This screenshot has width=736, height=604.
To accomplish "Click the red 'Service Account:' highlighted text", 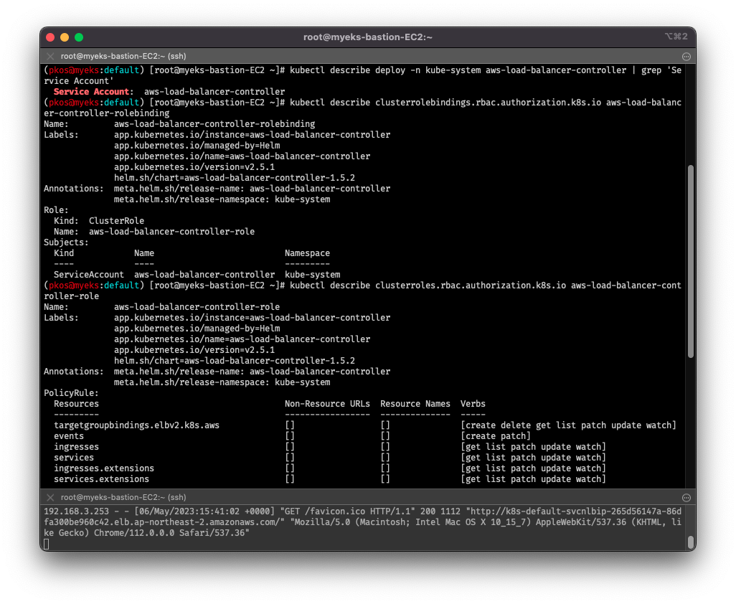I will pyautogui.click(x=93, y=92).
